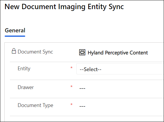Click the New Document Imaging Entity Sync title
Image resolution: width=164 pixels, height=122 pixels.
pos(64,7)
